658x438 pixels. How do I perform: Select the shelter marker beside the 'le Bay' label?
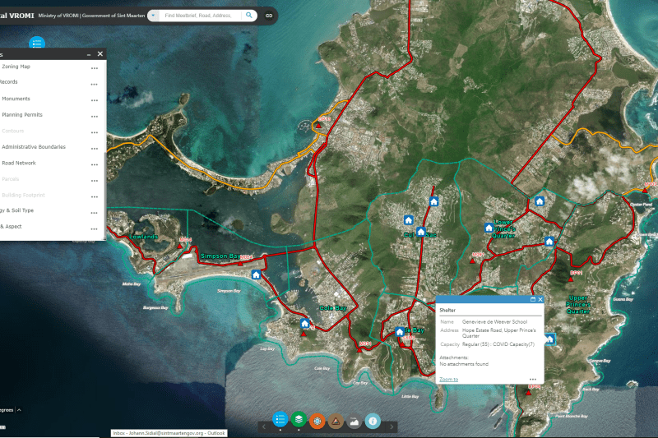coord(400,331)
